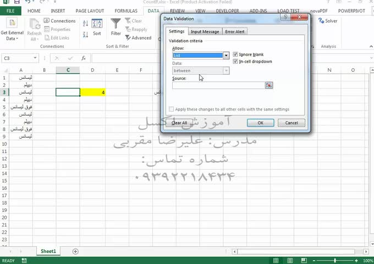Launch the Solver add-in
This screenshot has height=264, width=374.
328,21
